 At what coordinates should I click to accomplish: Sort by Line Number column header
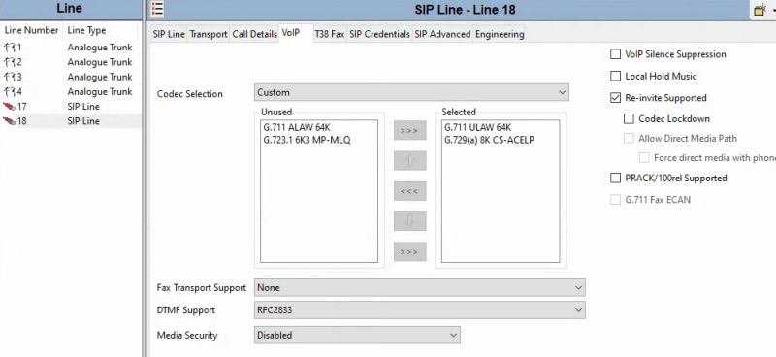point(32,31)
